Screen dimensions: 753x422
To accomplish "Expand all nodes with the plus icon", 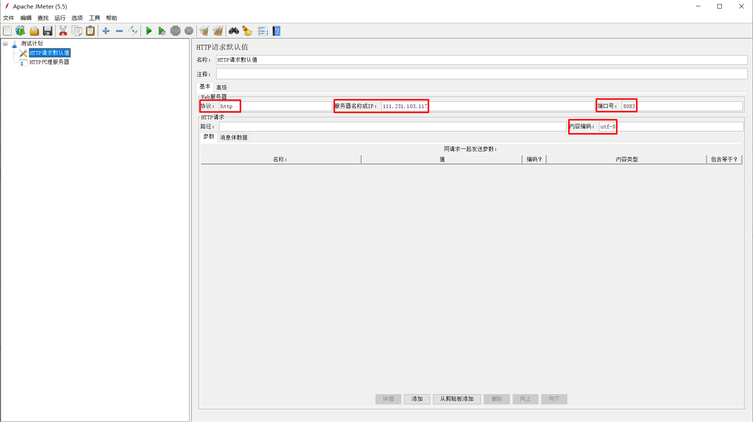I will coord(106,31).
